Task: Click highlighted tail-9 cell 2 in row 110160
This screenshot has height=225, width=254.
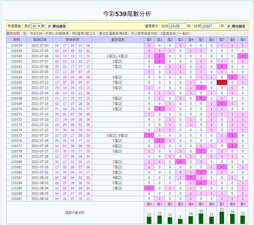Action: (x=243, y=56)
